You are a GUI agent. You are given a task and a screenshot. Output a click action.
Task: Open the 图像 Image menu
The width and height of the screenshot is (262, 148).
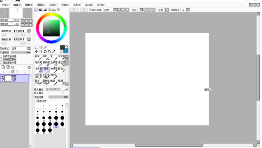click(29, 5)
